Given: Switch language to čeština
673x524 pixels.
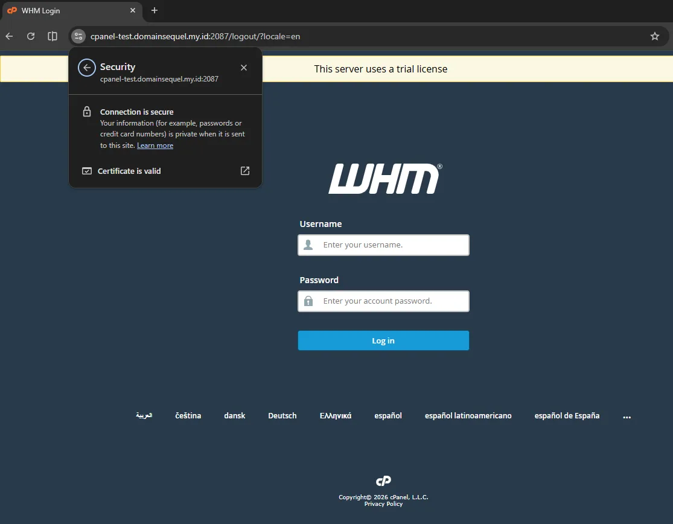Looking at the screenshot, I should click(188, 415).
